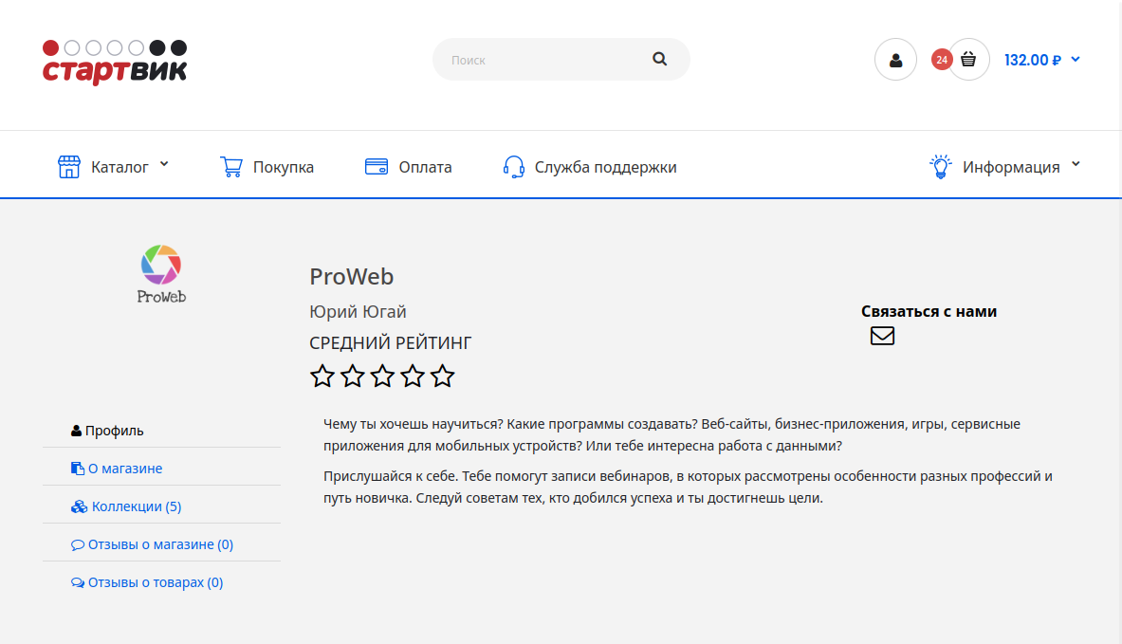Open the user account icon
This screenshot has height=644, width=1122.
point(895,60)
